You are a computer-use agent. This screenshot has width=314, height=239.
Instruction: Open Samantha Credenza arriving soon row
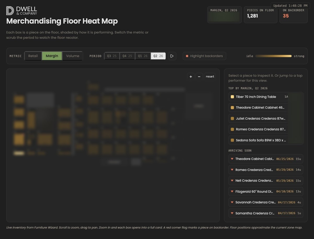click(x=266, y=213)
